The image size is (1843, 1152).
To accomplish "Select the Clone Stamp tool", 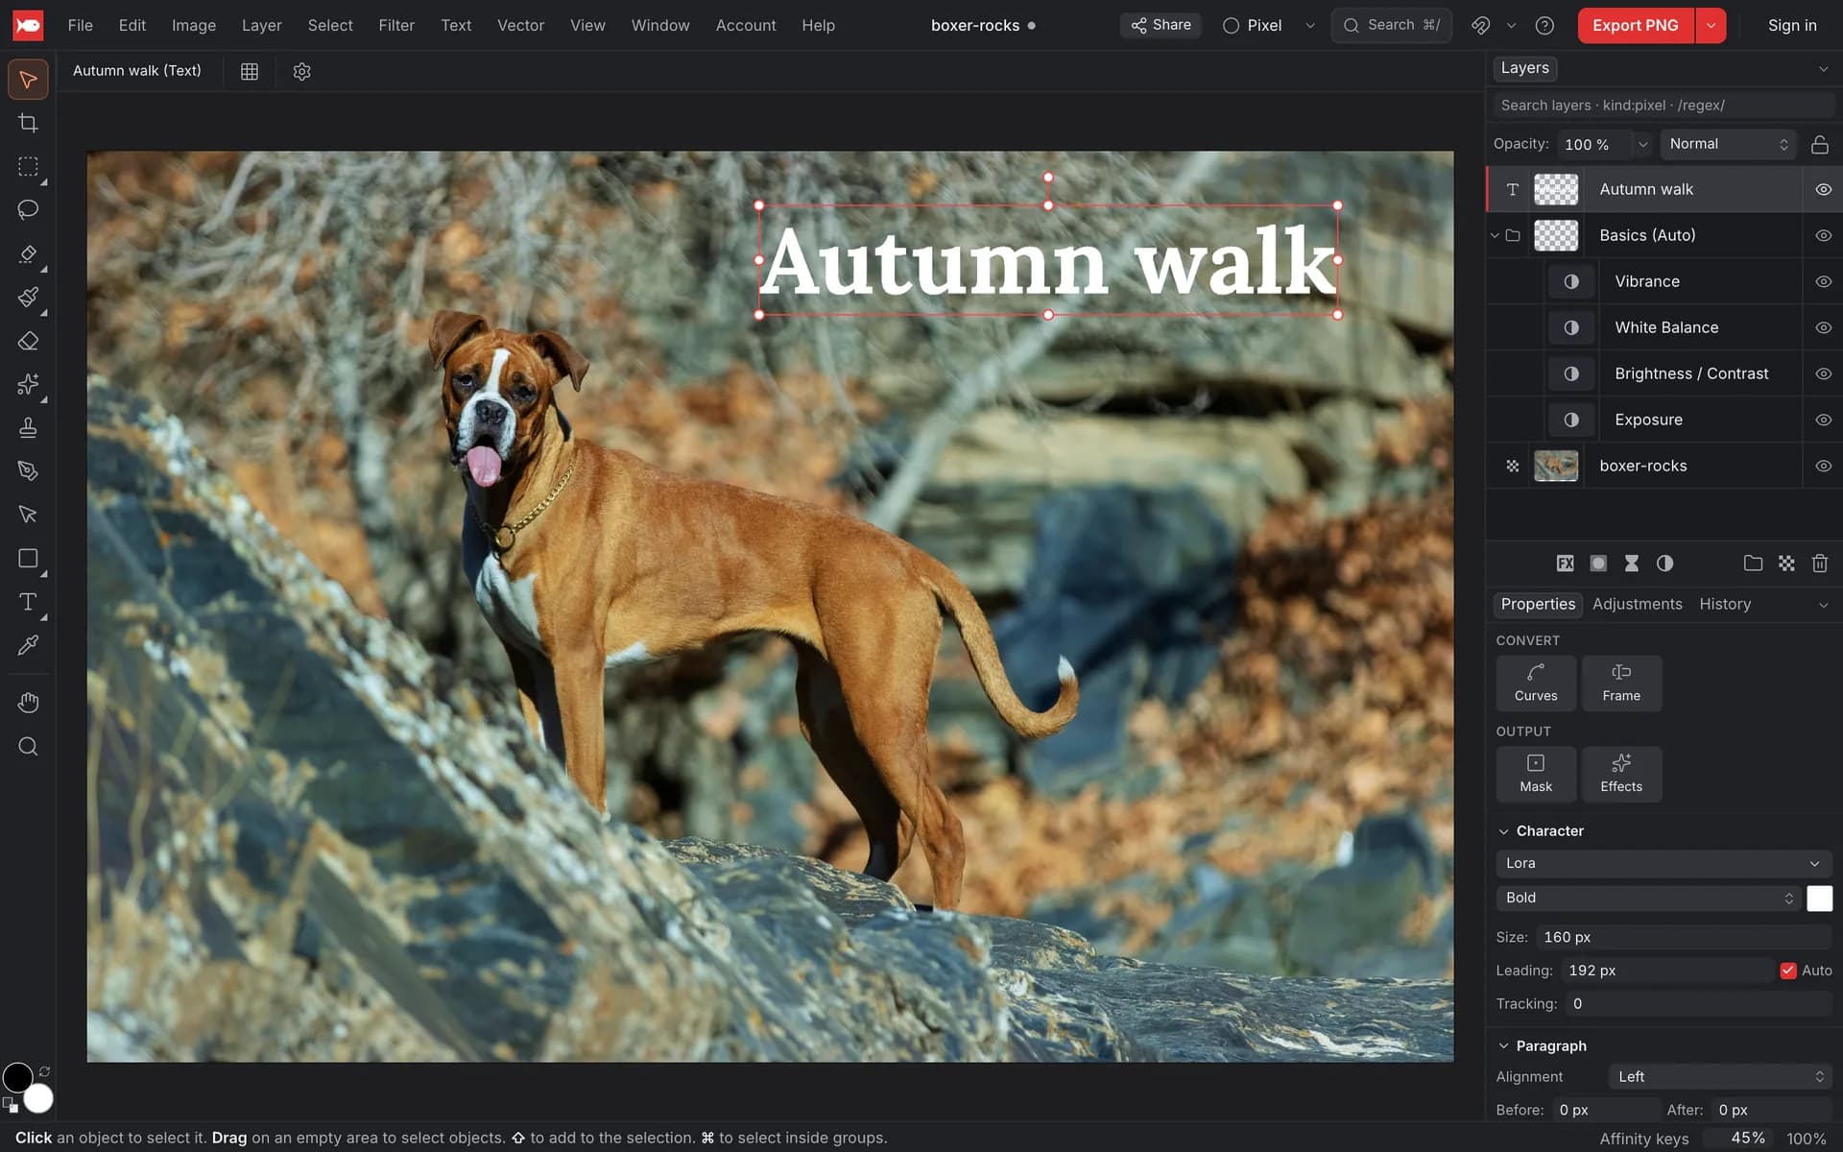I will 28,427.
